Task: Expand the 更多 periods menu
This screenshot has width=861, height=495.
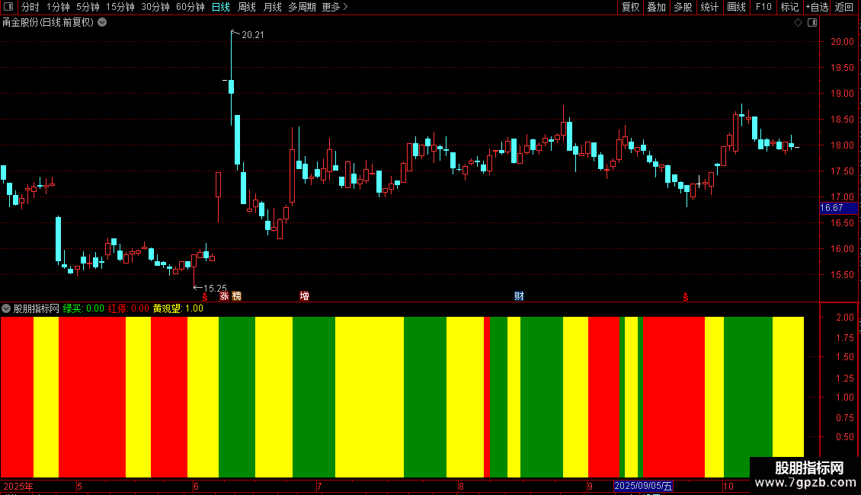Action: [x=335, y=7]
